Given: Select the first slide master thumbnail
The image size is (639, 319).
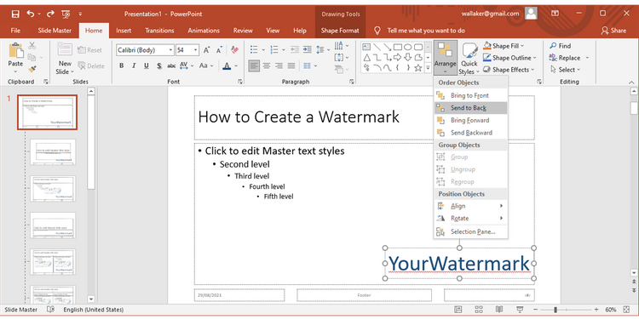Looking at the screenshot, I should pyautogui.click(x=47, y=112).
